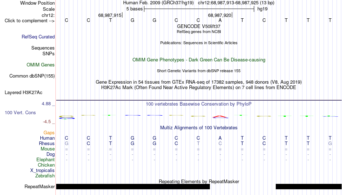This screenshot has height=195, width=342.
Task: Click the A base in the complement row
Action: click(x=220, y=20)
